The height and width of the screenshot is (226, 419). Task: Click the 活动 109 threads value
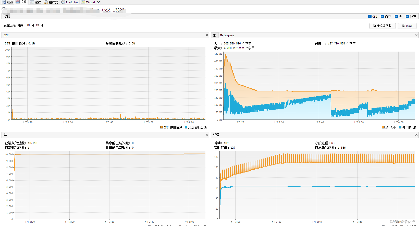pos(226,143)
